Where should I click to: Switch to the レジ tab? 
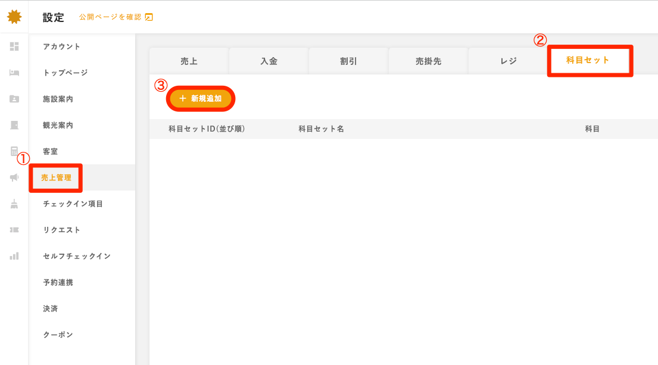coord(508,61)
